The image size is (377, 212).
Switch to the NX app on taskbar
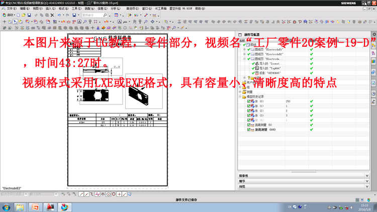point(64,207)
